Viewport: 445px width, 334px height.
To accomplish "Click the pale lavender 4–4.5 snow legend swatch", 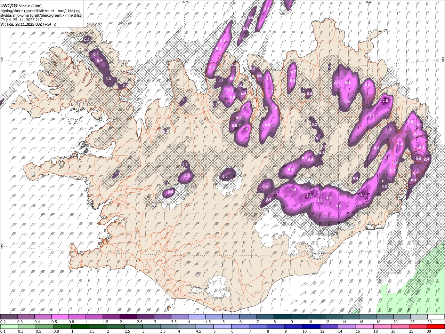I will 197,317.
